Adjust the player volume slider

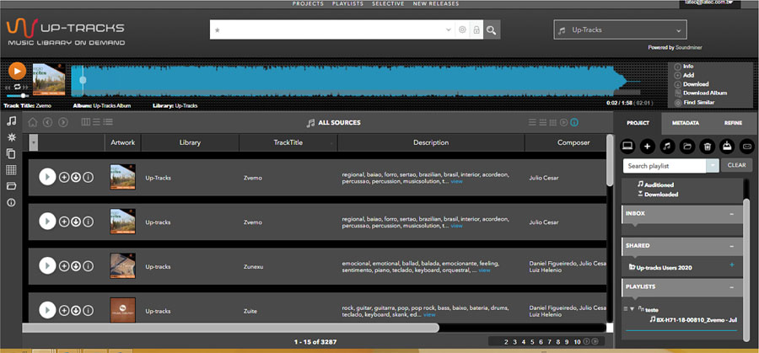coord(18,96)
